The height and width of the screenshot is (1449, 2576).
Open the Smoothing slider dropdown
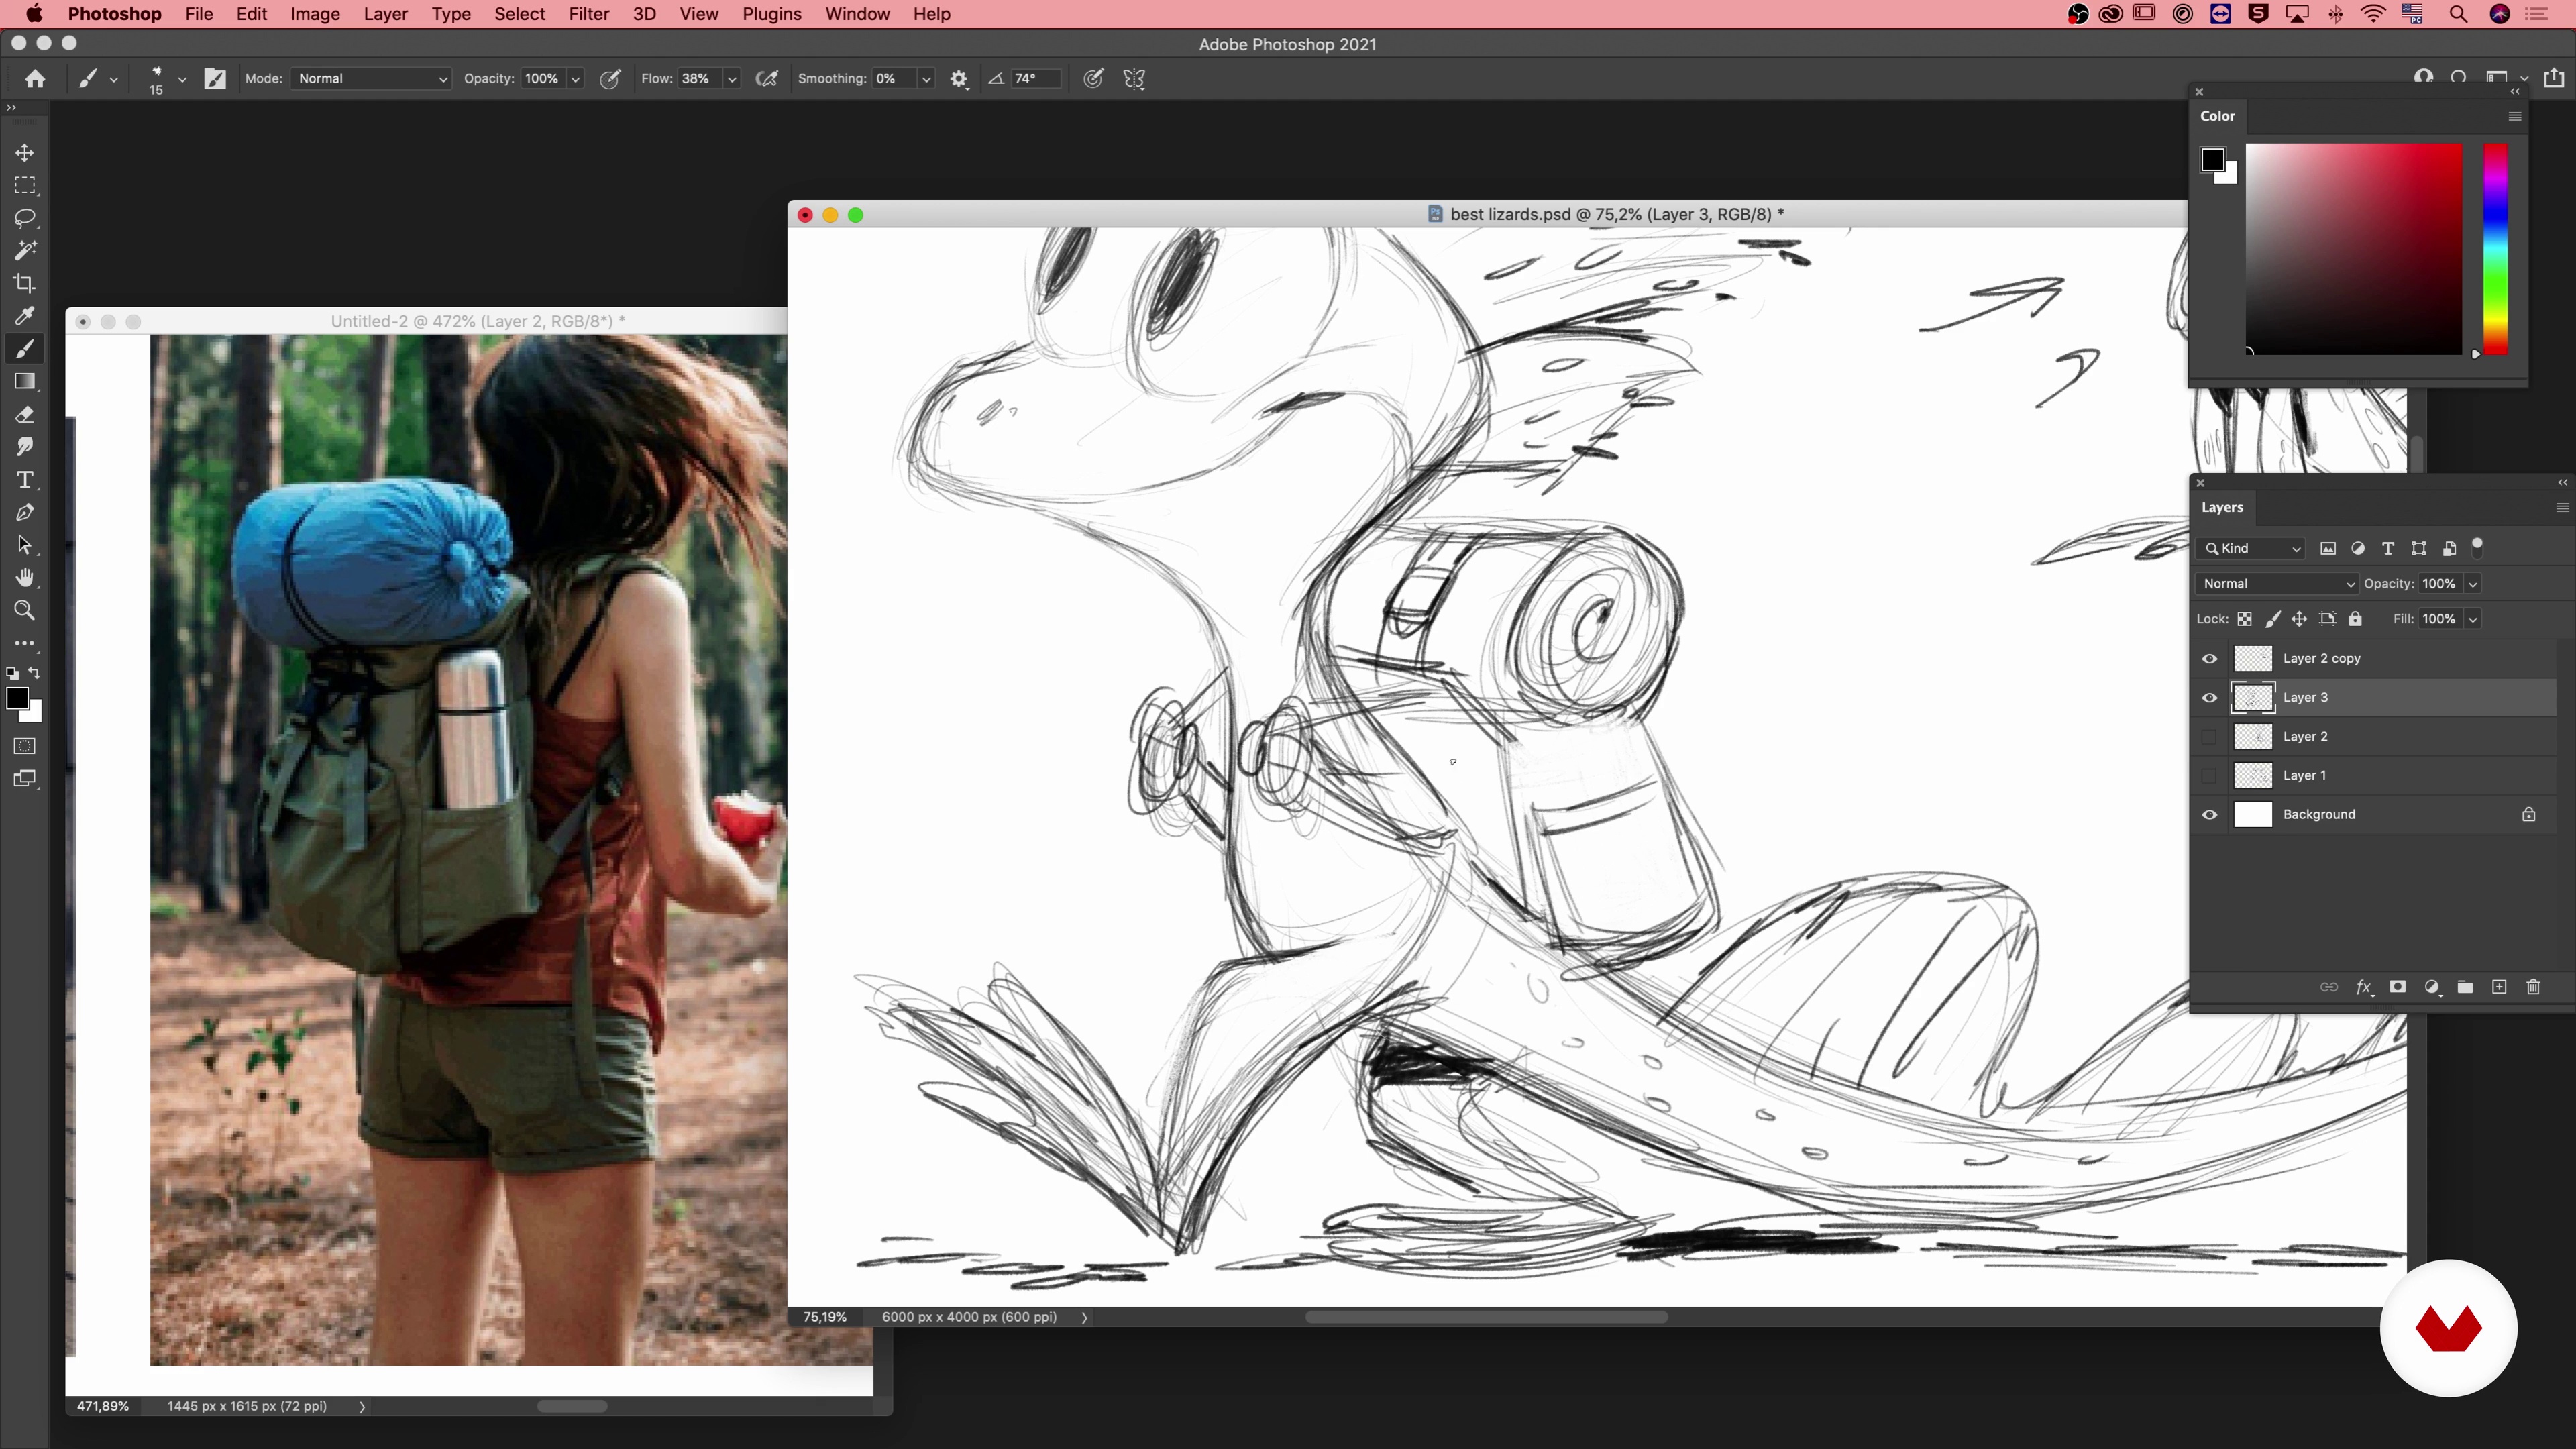[926, 78]
